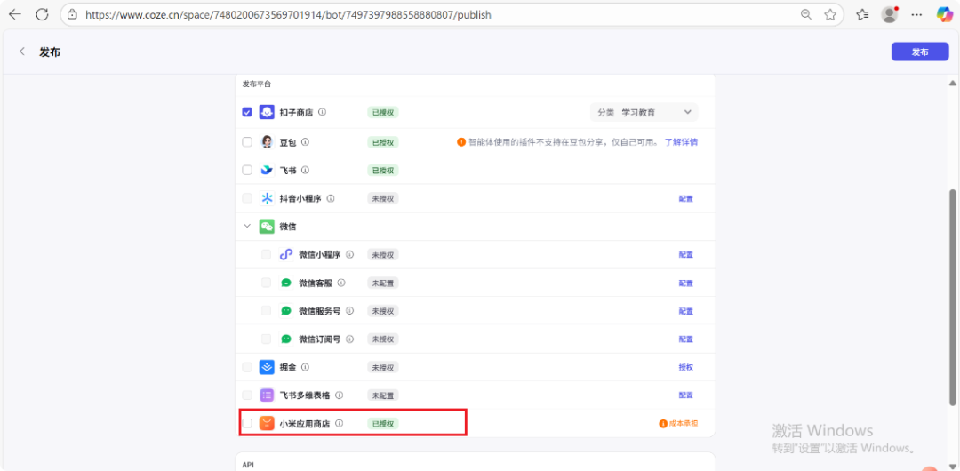Viewport: 960px width, 471px height.
Task: Click the site lock icon in address bar
Action: pyautogui.click(x=72, y=15)
